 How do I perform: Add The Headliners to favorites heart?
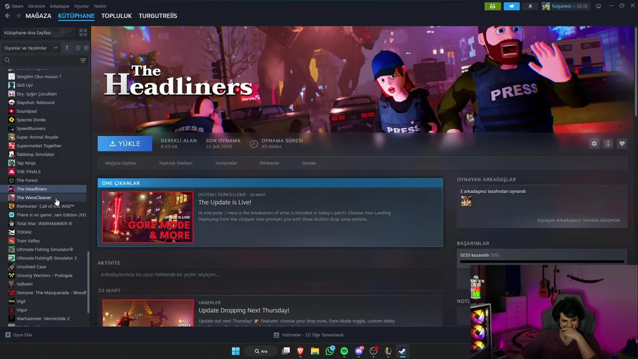point(622,144)
